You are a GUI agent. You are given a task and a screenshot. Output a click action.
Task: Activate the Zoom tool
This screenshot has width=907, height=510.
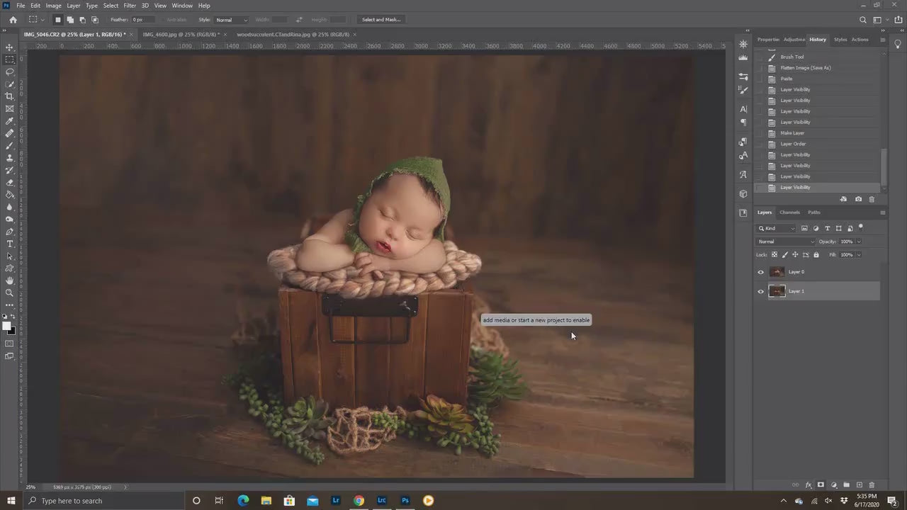click(x=10, y=293)
